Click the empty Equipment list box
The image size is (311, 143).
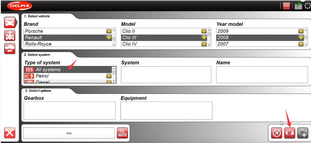coord(166,111)
